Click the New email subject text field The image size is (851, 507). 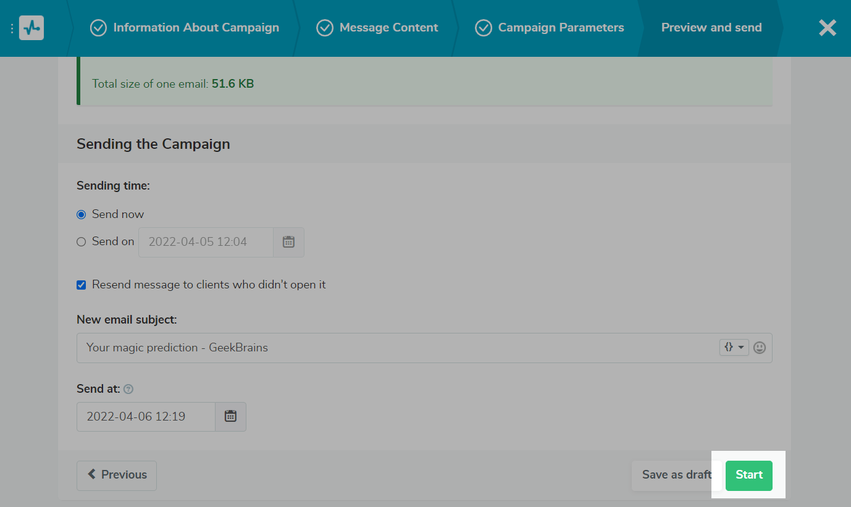395,348
